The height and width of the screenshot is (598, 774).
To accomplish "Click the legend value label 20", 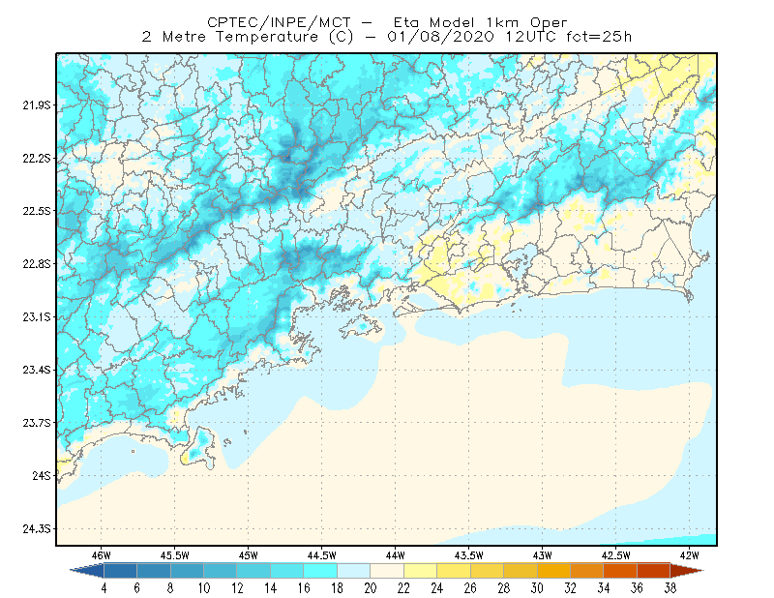I will 371,588.
